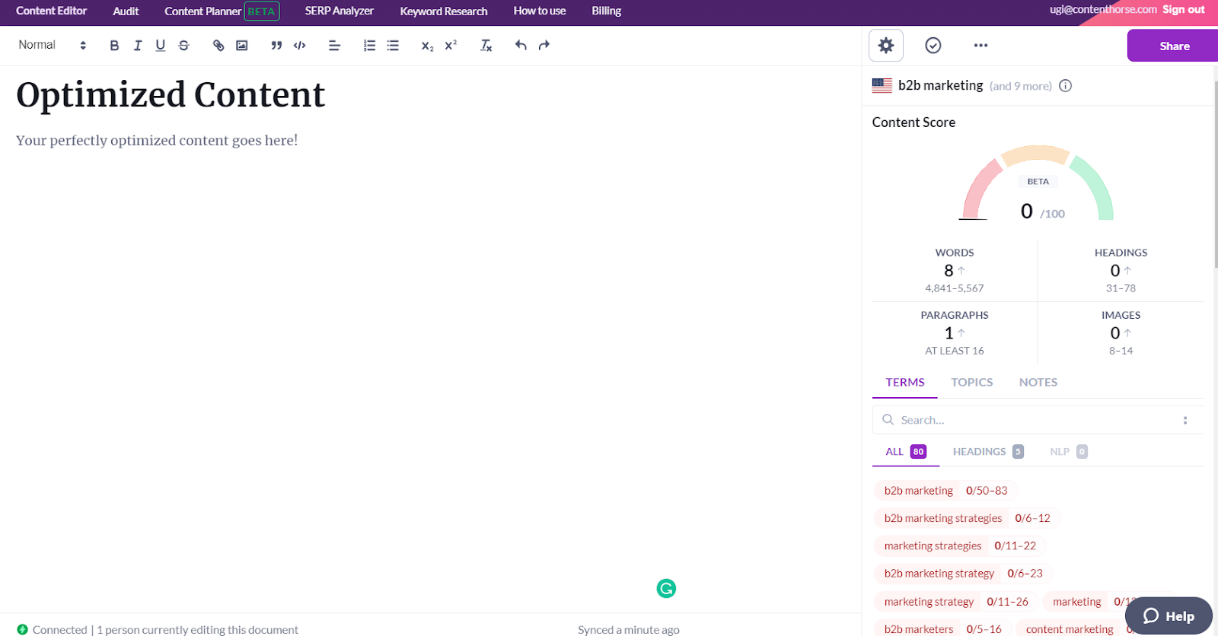Screen dimensions: 1218x636
Task: Click the Content Score gauge
Action: (x=1038, y=183)
